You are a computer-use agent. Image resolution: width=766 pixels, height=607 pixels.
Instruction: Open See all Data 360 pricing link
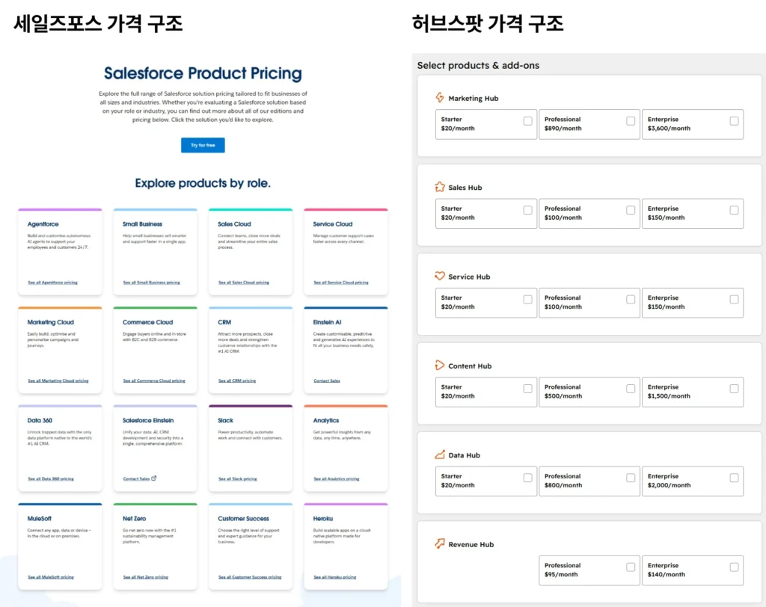pos(51,478)
